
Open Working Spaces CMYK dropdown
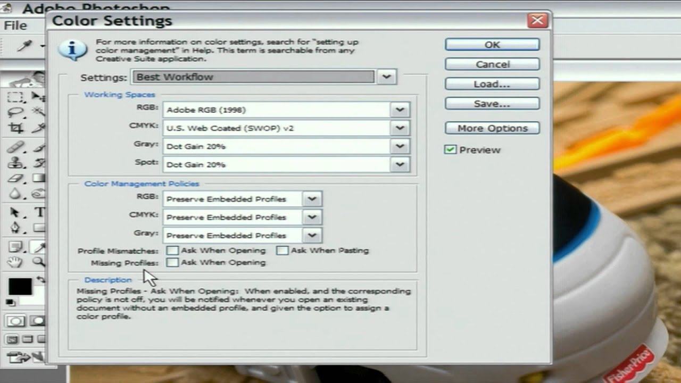400,128
